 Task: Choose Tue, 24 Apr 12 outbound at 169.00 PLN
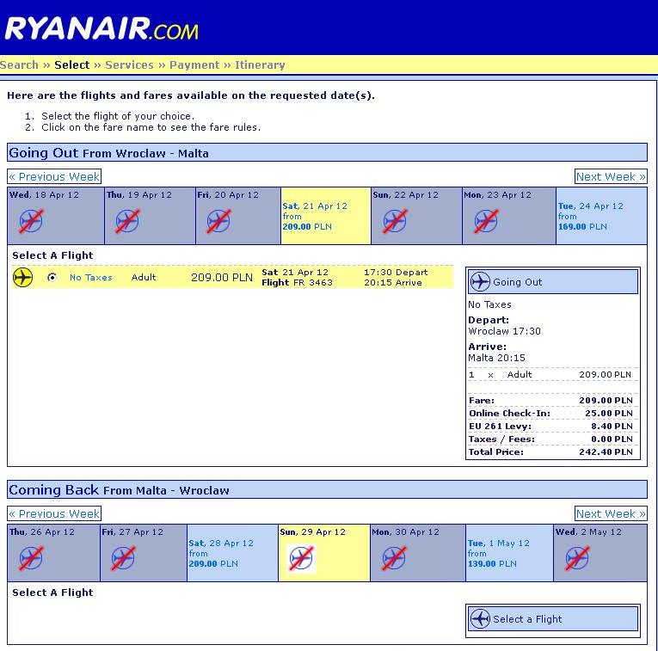point(601,216)
